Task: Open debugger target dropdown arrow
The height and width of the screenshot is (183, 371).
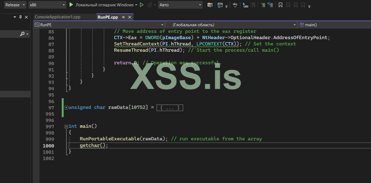Action: point(136,5)
